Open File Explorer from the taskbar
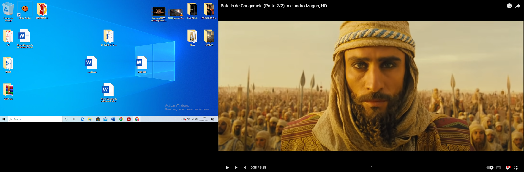The width and height of the screenshot is (524, 172). coord(90,119)
